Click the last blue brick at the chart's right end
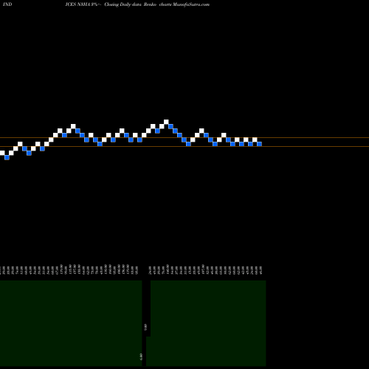The image size is (369, 369). [x=259, y=144]
